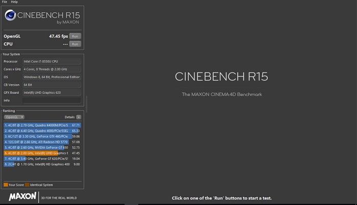
Task: Click the Info input field
Action: [52, 100]
